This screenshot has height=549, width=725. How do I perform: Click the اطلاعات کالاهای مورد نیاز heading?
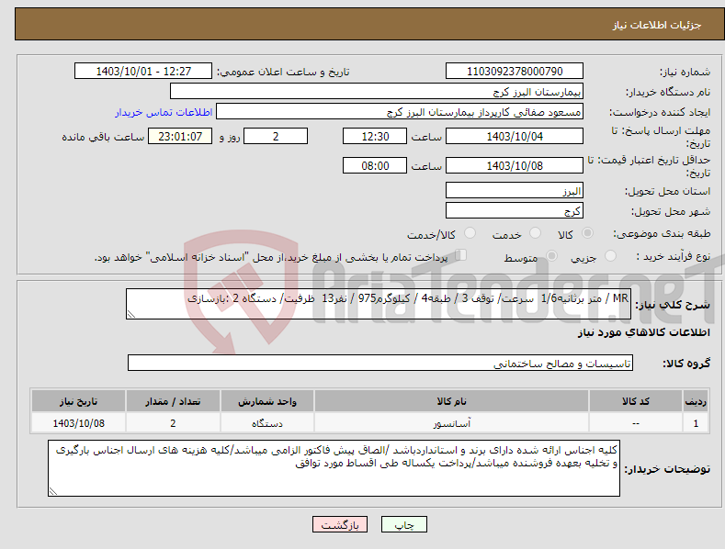pos(643,332)
